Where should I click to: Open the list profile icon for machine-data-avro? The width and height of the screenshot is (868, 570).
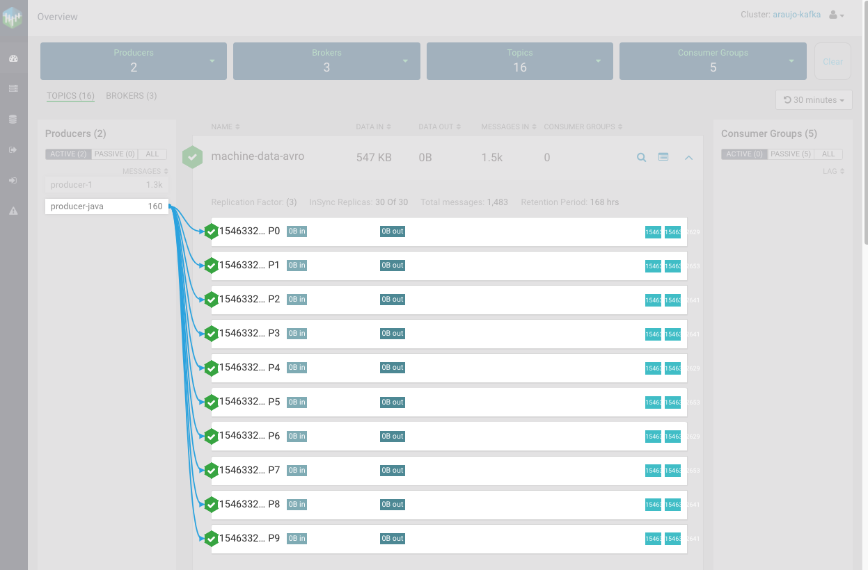tap(663, 158)
